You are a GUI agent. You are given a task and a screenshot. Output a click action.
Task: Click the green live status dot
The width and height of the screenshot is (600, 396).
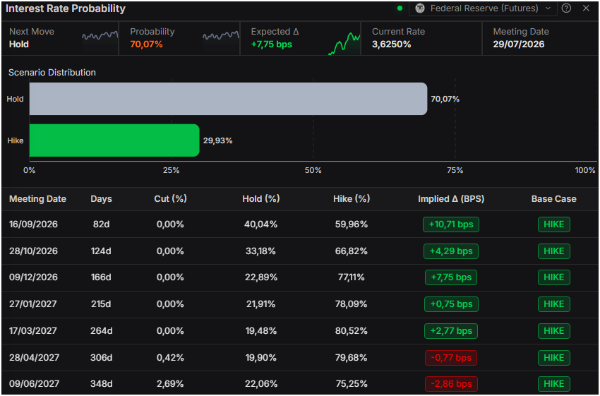pos(400,8)
